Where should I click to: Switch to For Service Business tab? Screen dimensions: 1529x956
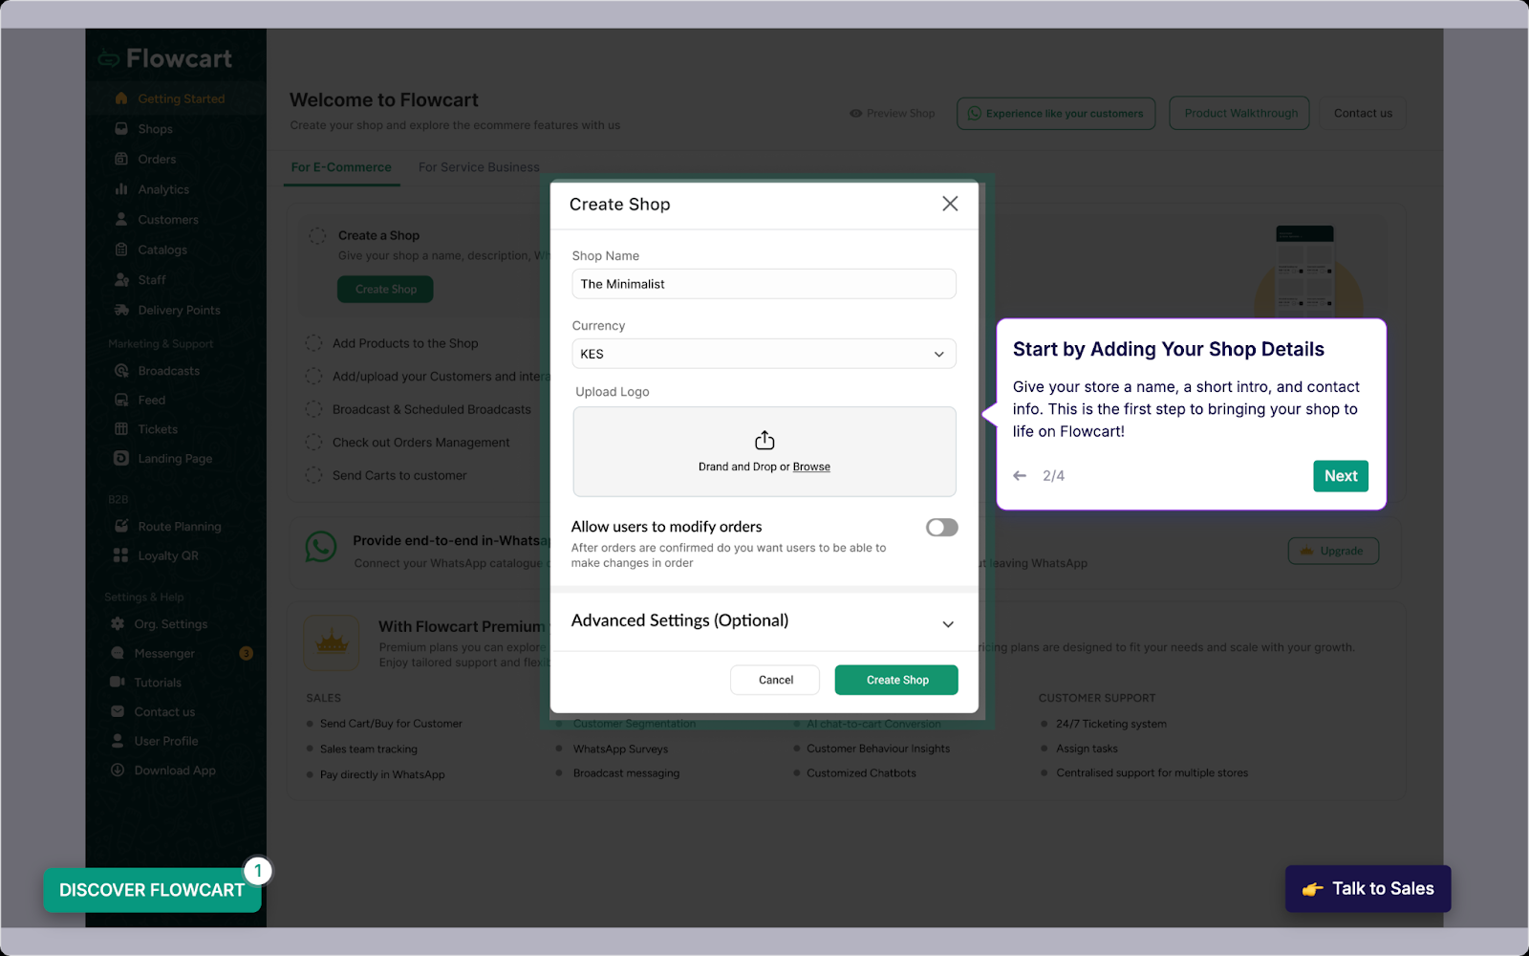coord(479,167)
